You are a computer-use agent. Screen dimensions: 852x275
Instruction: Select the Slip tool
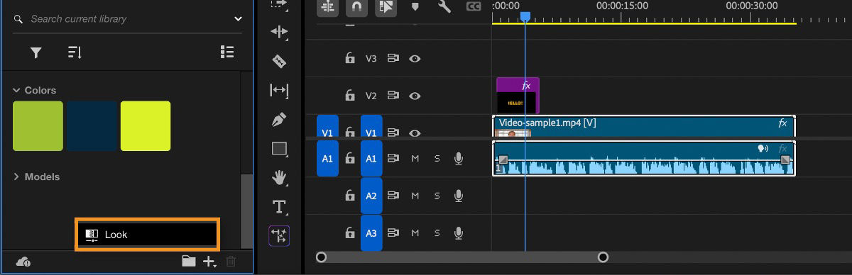coord(280,90)
